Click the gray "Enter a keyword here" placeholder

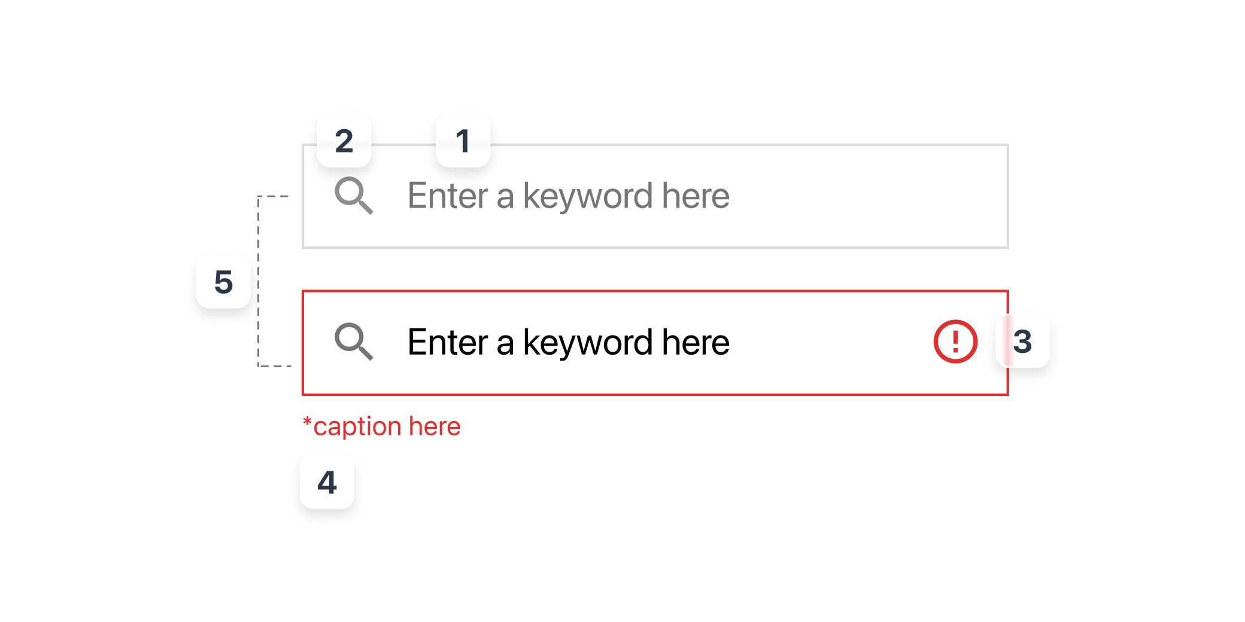tap(568, 196)
